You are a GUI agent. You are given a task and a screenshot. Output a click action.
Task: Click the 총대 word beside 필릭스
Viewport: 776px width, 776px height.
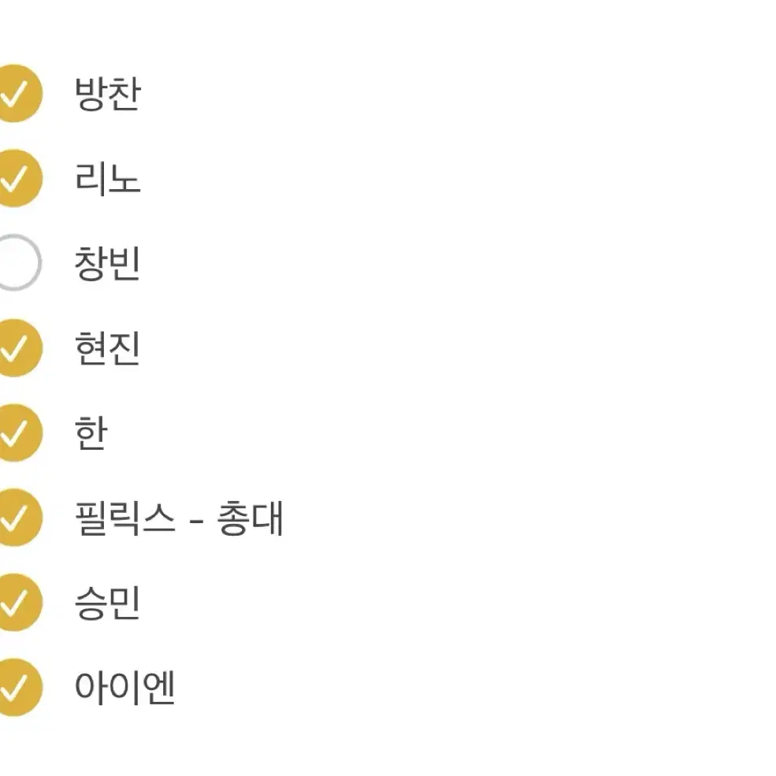(x=250, y=518)
